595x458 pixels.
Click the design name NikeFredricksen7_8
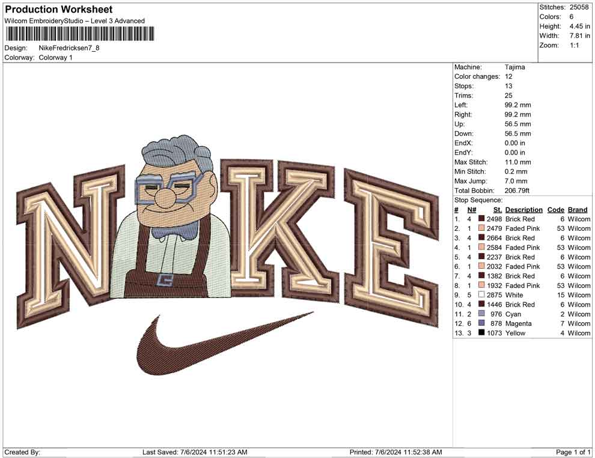pyautogui.click(x=69, y=48)
